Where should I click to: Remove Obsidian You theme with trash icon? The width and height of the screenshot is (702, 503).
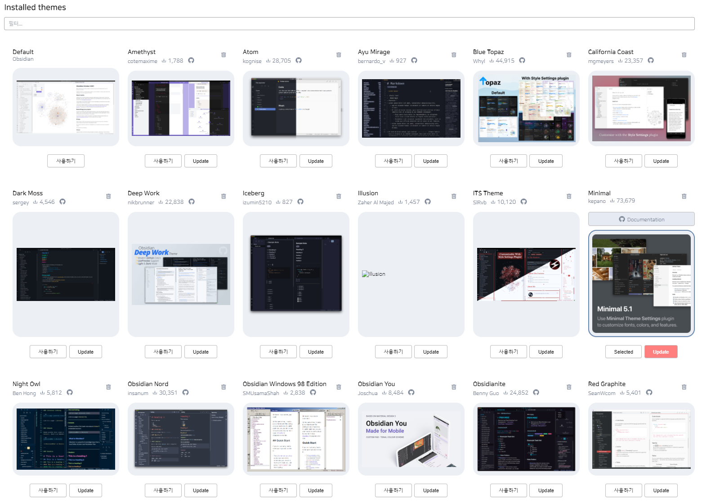point(454,387)
